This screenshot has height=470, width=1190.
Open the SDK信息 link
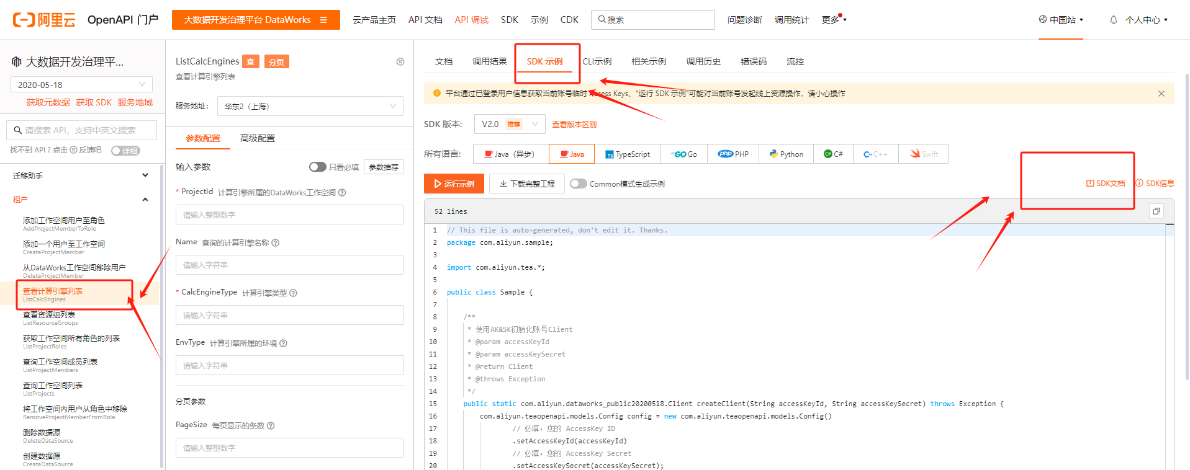[1155, 184]
